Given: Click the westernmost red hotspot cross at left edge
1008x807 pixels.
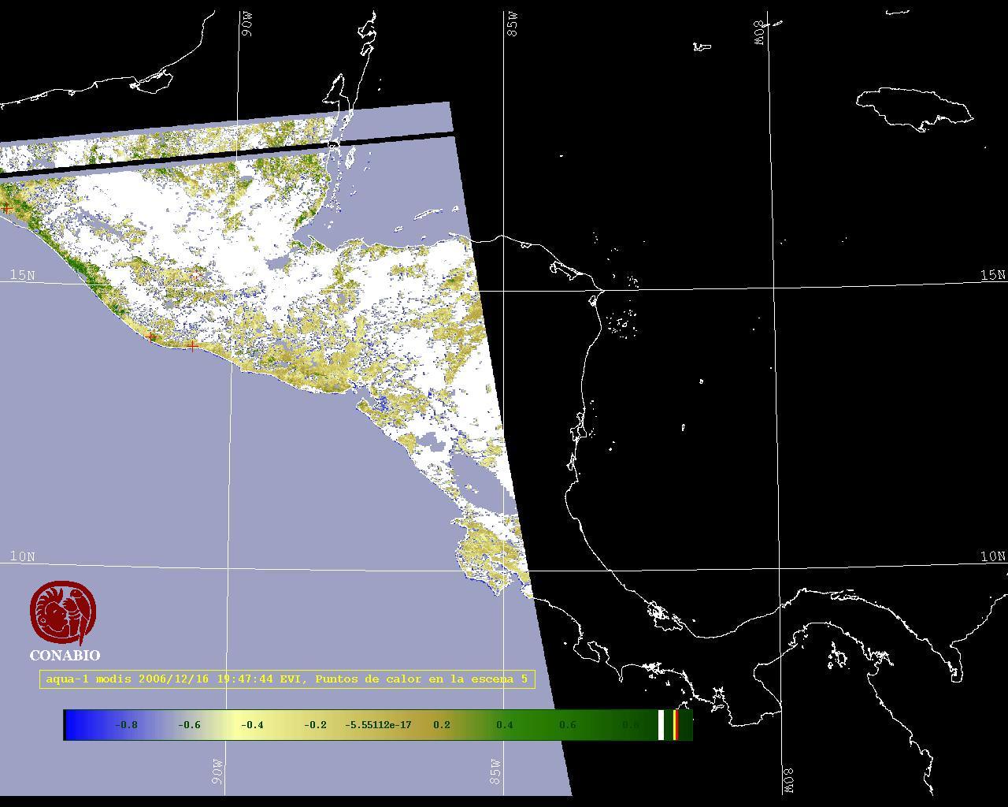Looking at the screenshot, I should click(x=7, y=209).
